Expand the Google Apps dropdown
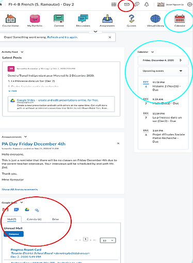This screenshot has height=263, width=193. click(x=22, y=203)
